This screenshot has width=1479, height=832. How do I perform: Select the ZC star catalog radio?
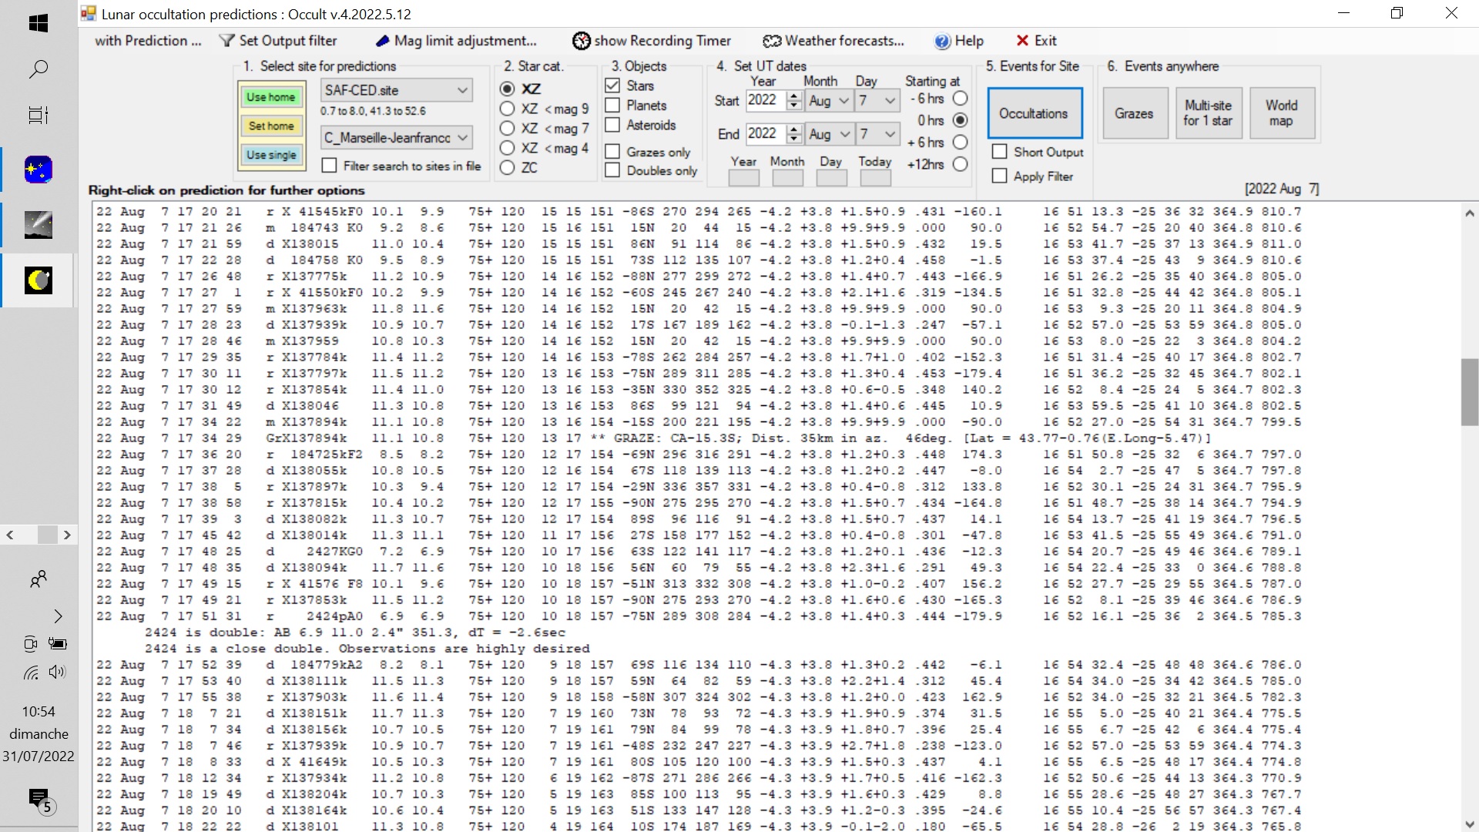(x=507, y=168)
